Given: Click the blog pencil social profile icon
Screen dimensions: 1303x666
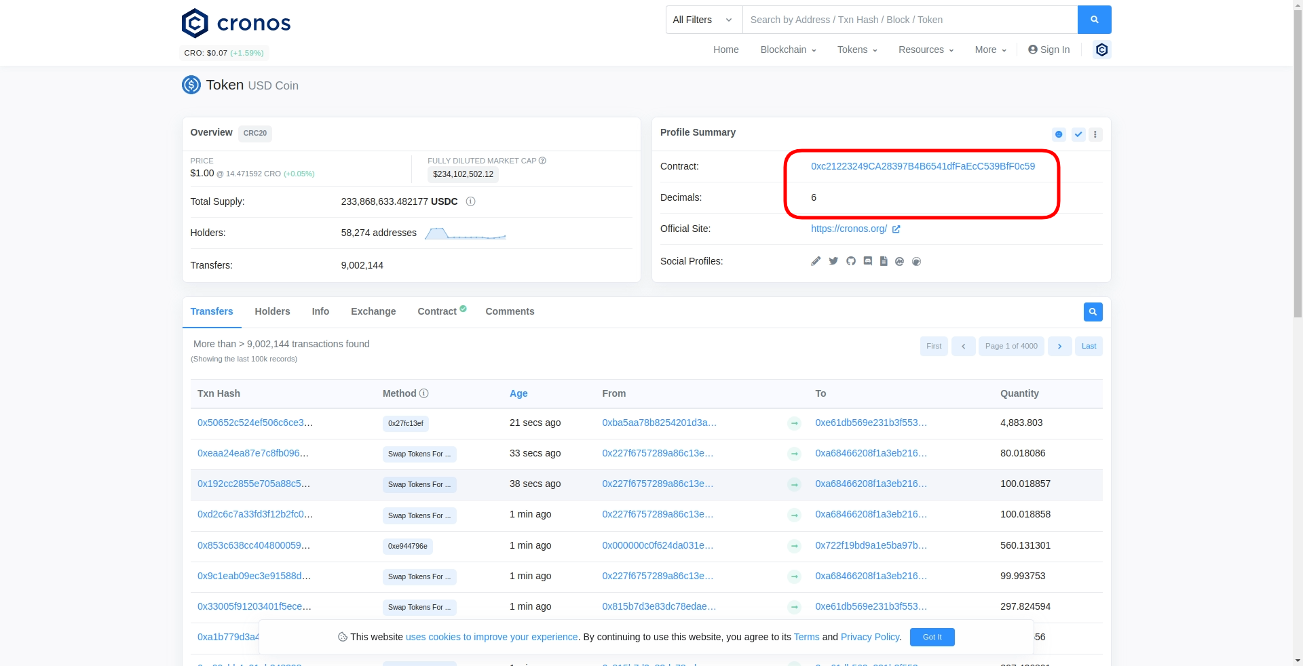Looking at the screenshot, I should (816, 261).
